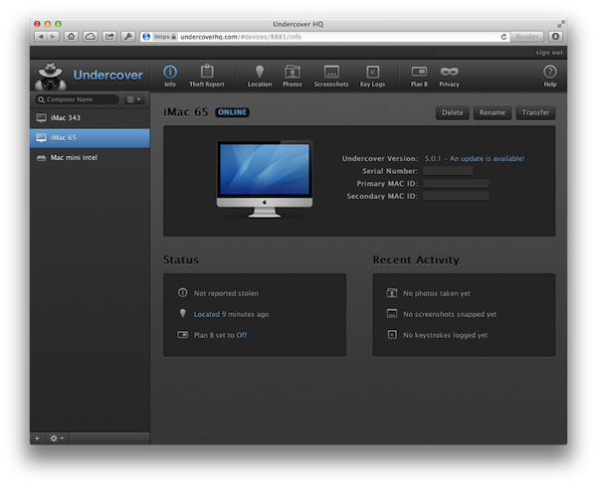This screenshot has height=486, width=597.
Task: Open the Photos section
Action: pyautogui.click(x=292, y=76)
